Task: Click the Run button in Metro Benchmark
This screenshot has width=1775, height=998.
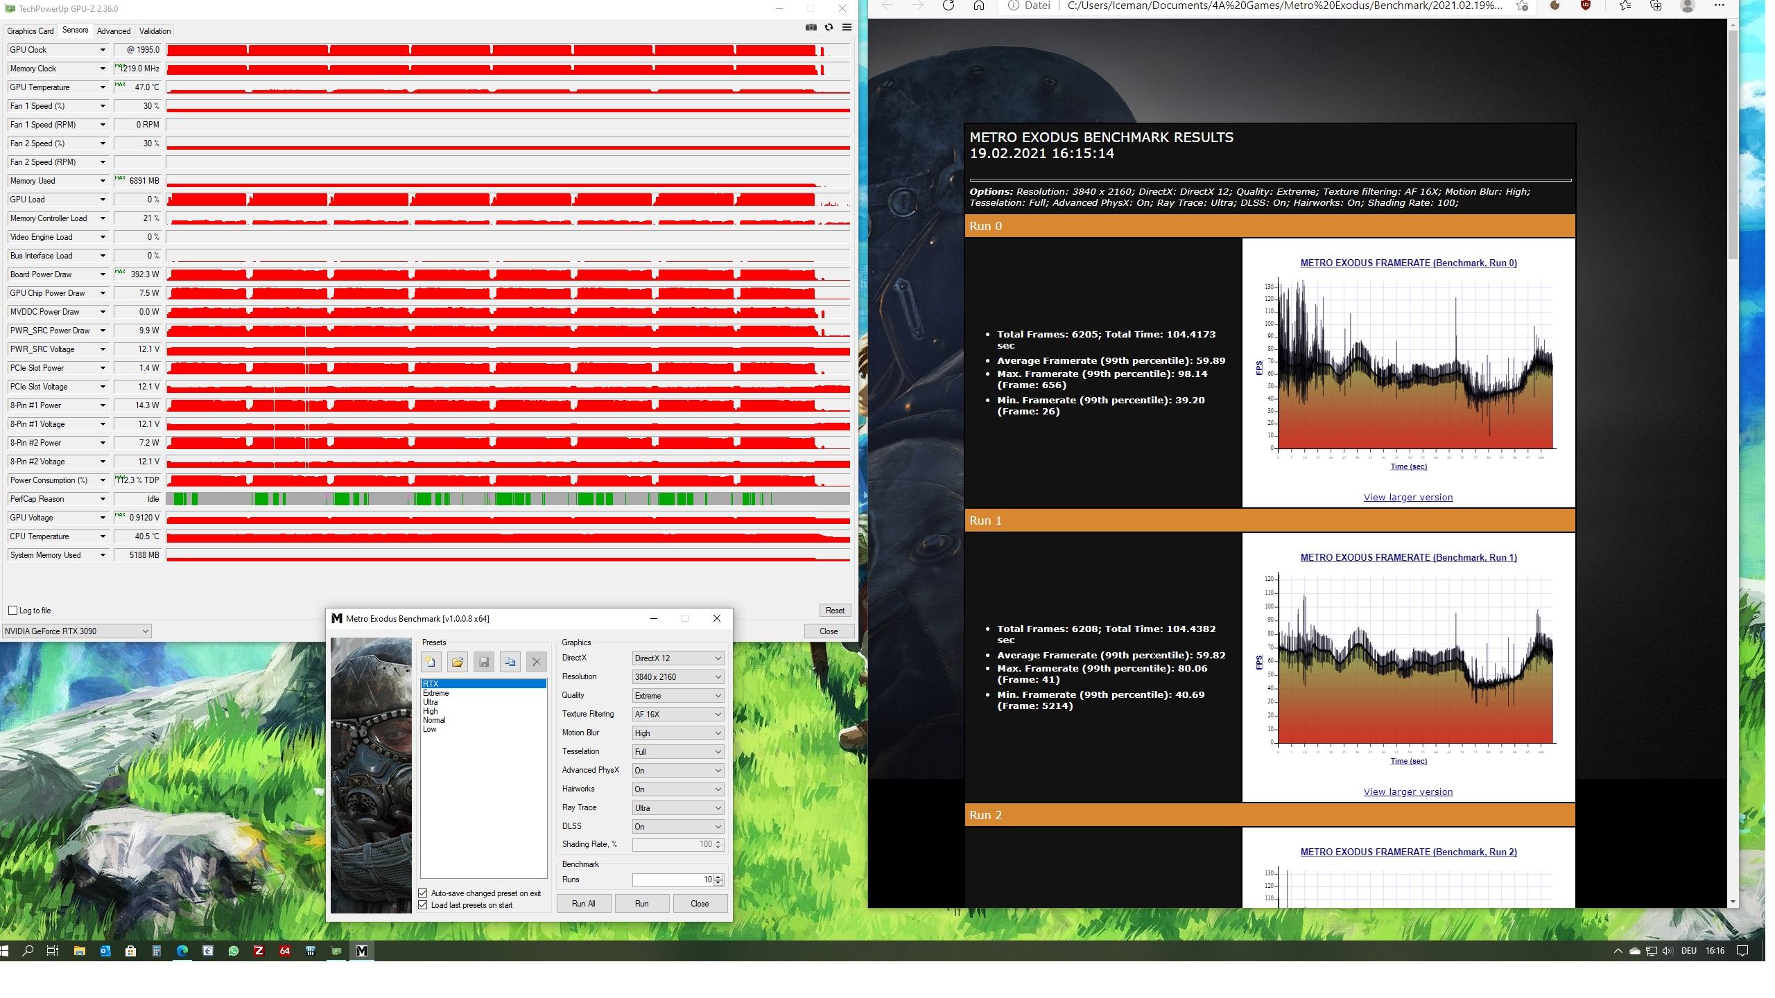Action: pyautogui.click(x=641, y=904)
